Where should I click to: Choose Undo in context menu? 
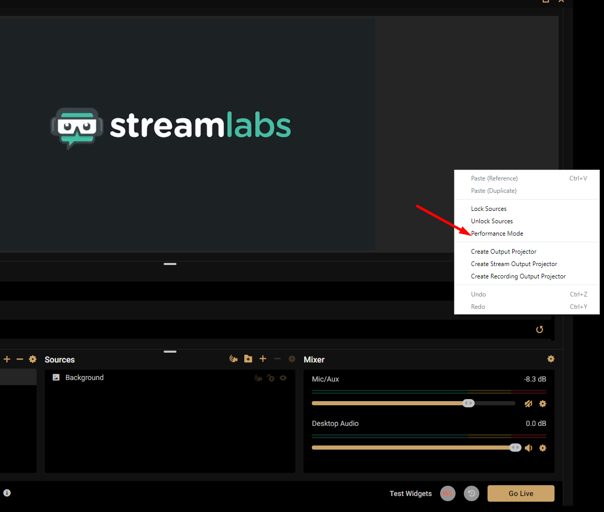pyautogui.click(x=527, y=294)
